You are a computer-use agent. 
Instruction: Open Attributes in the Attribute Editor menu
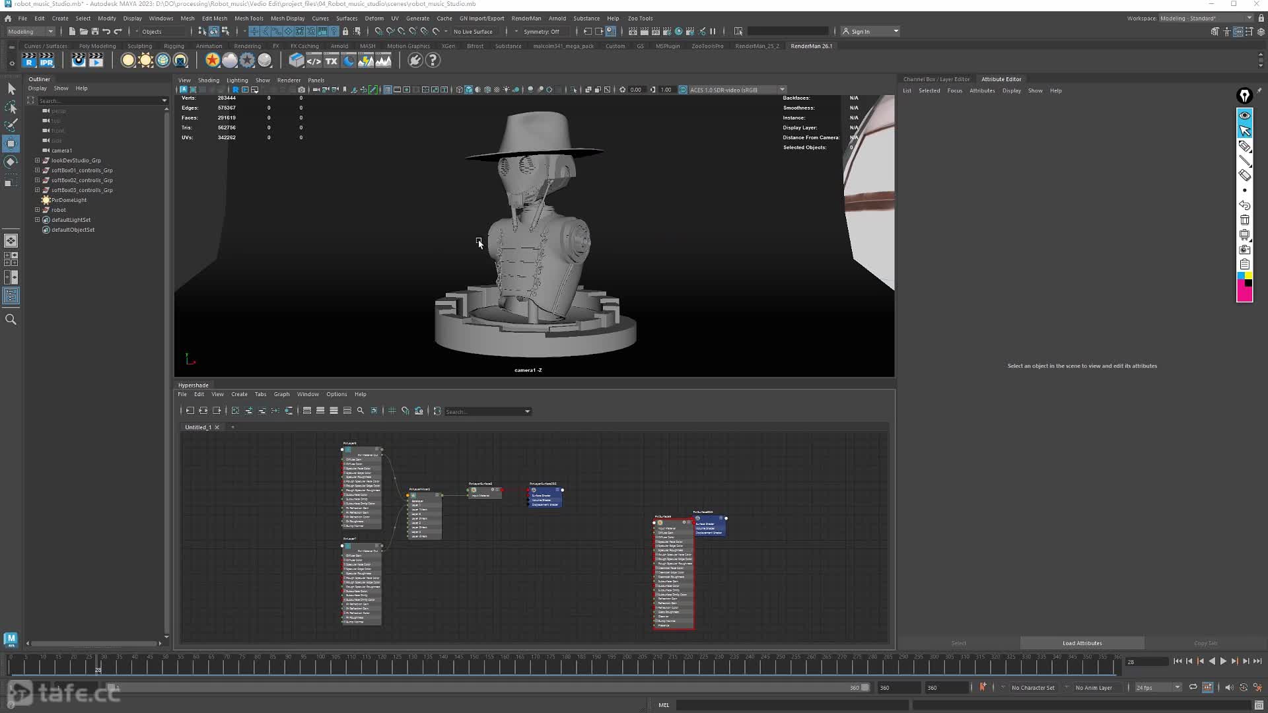click(982, 90)
